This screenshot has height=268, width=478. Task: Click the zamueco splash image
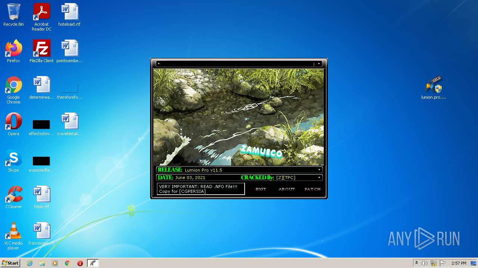(x=239, y=117)
